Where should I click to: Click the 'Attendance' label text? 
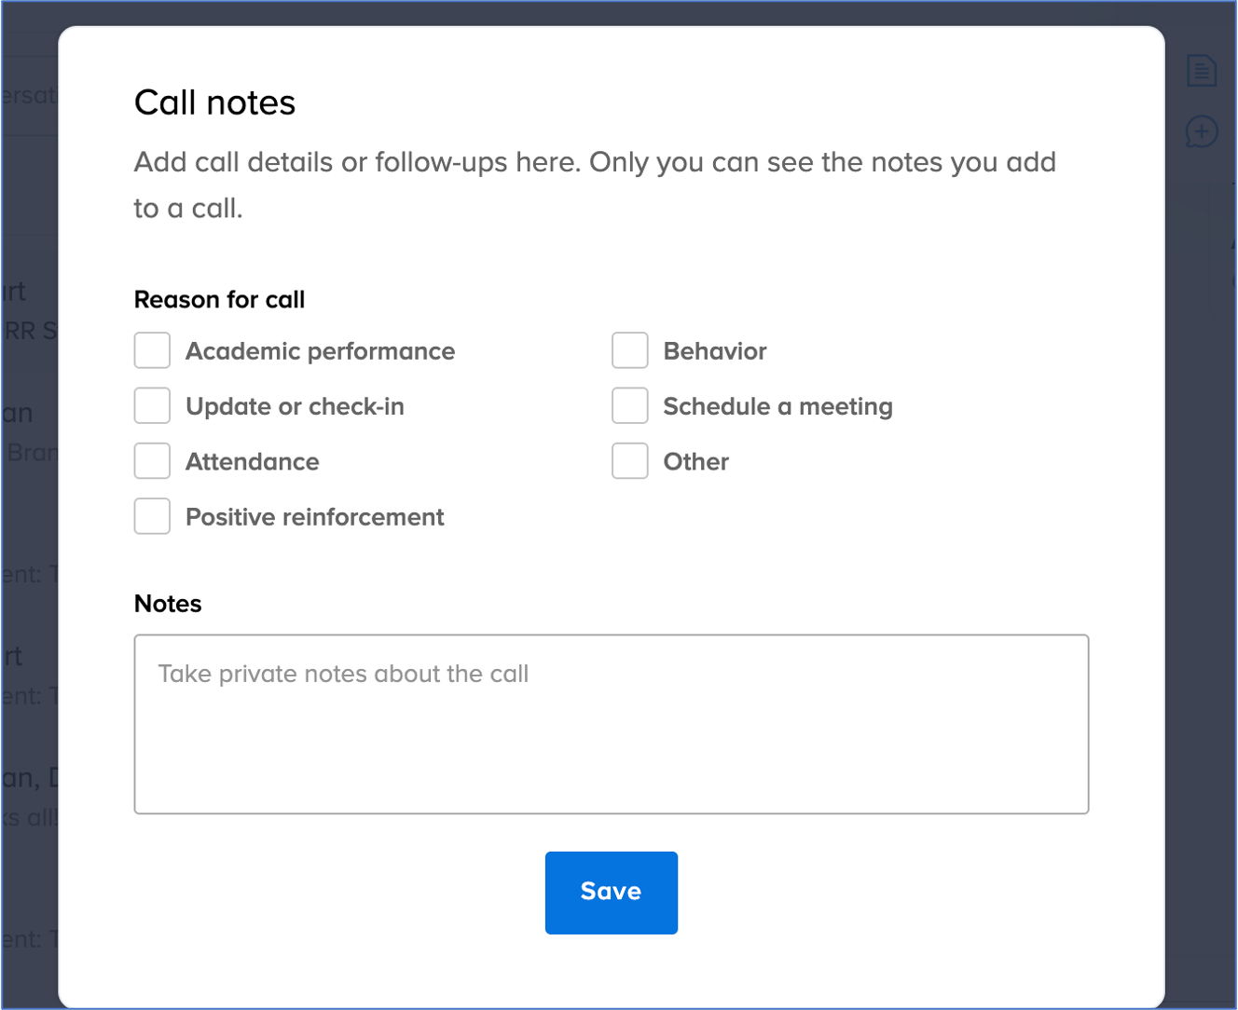252,461
